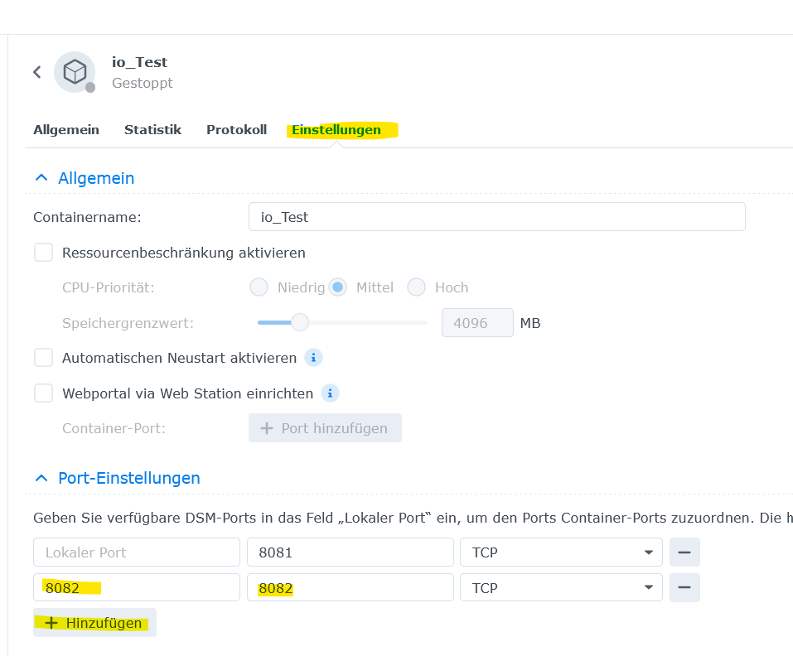The height and width of the screenshot is (656, 793).
Task: Select the Einstellungen tab
Action: click(x=336, y=130)
